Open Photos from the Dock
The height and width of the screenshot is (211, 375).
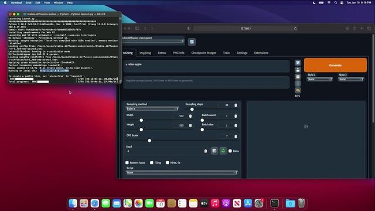click(138, 203)
